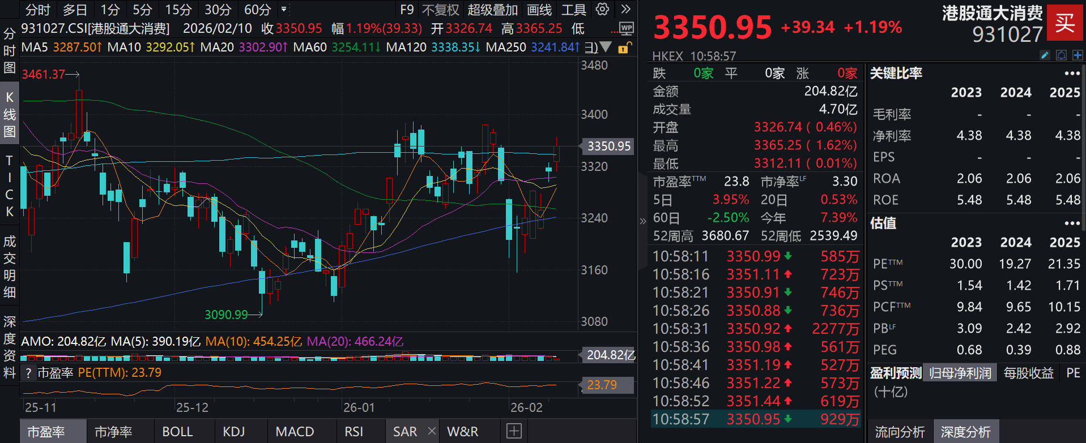Open 关键比率 three-dot options menu
Screen dimensions: 1086x443
pyautogui.click(x=1072, y=74)
